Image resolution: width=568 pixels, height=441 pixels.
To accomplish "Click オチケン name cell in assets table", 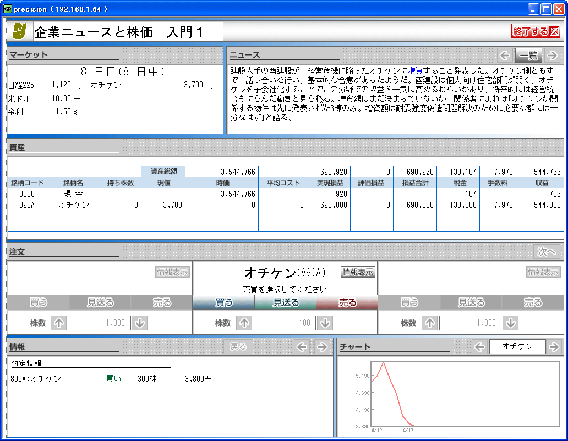I will coord(74,205).
